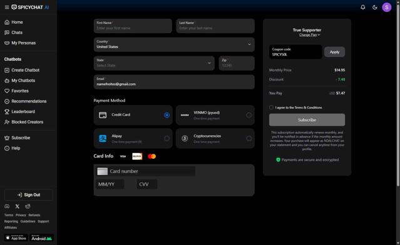Open the Support footer link
Screen dimensions: 400x245
[x=43, y=221]
